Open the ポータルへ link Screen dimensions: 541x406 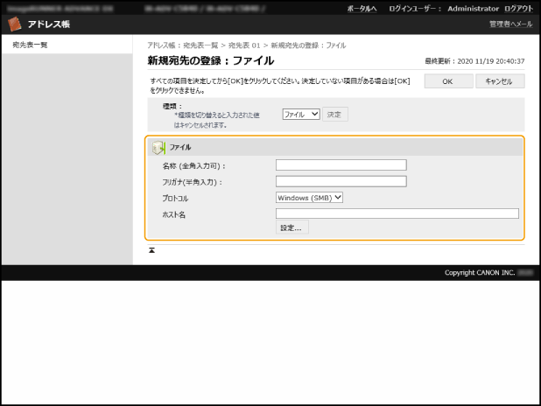click(361, 8)
